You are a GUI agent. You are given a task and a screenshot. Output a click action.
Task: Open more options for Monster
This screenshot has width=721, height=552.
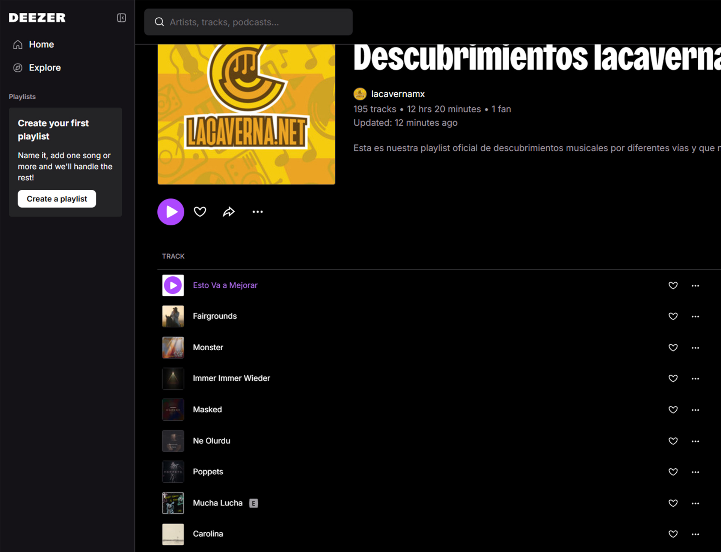pos(695,348)
